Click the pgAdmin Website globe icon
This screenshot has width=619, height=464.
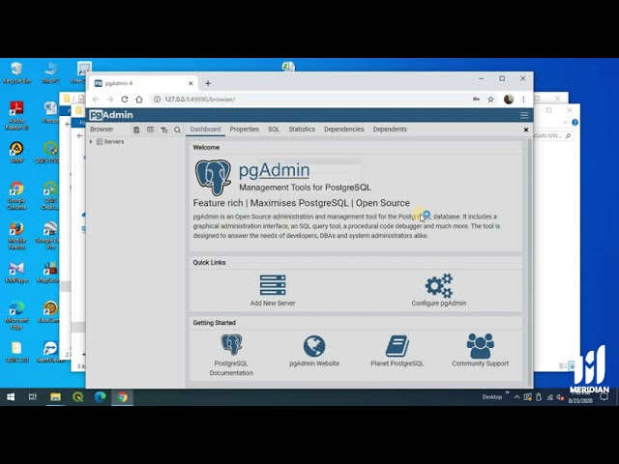pyautogui.click(x=314, y=346)
